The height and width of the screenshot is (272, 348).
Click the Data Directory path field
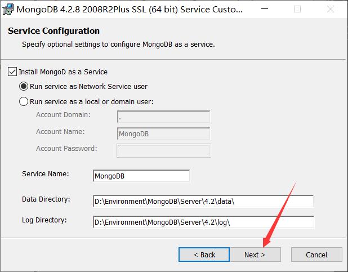click(203, 201)
